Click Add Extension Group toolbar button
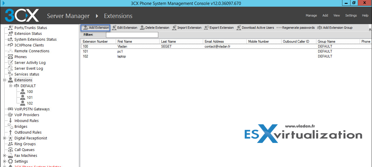 (335, 28)
